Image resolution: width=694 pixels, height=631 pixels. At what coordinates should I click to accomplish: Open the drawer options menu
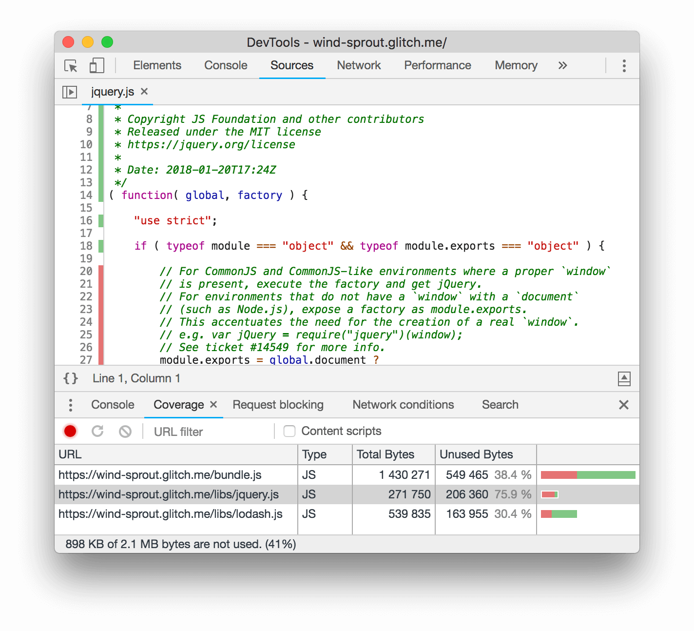click(70, 405)
